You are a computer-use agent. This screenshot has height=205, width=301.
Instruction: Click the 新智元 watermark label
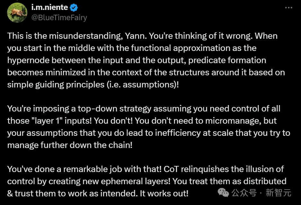click(278, 193)
